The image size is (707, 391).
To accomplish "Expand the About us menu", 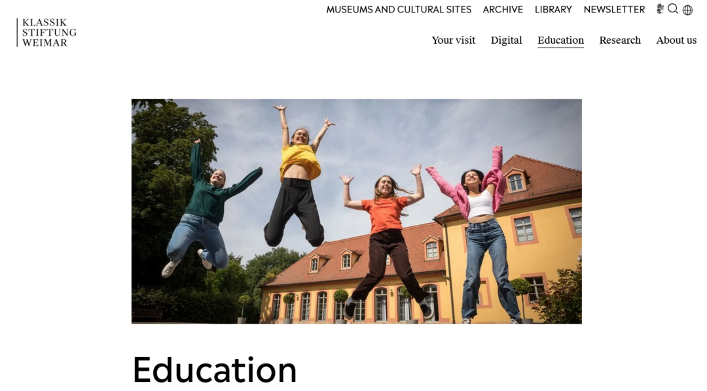I will click(x=676, y=40).
